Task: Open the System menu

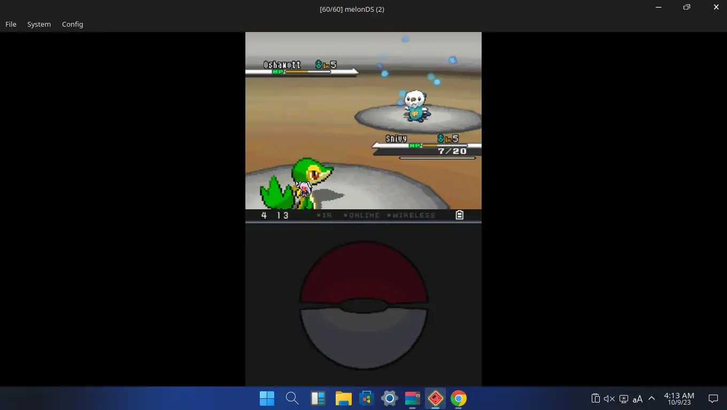Action: coord(39,24)
